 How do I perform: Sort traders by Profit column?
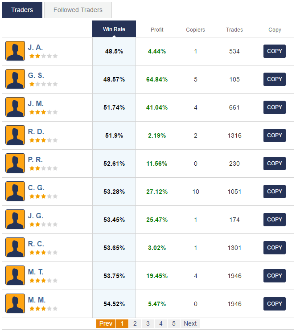[157, 30]
